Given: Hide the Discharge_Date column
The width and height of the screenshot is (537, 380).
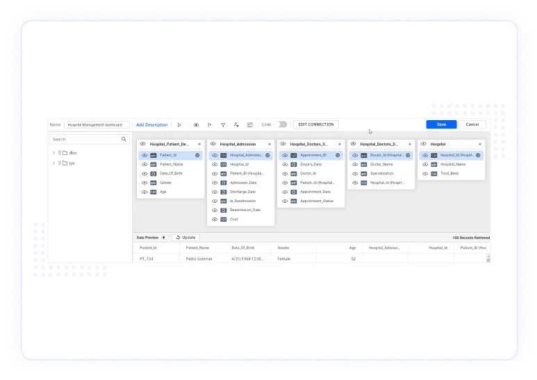Looking at the screenshot, I should [215, 192].
